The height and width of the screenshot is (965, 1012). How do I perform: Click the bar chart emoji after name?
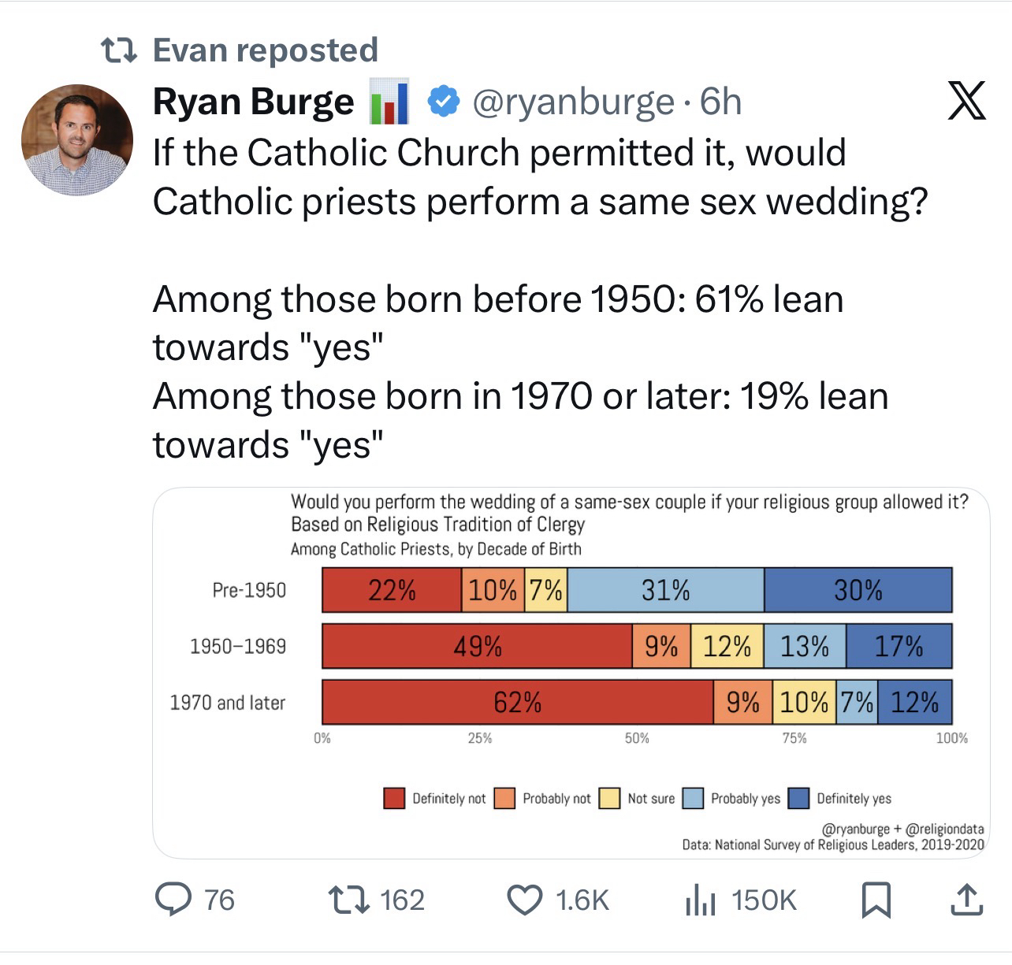390,102
